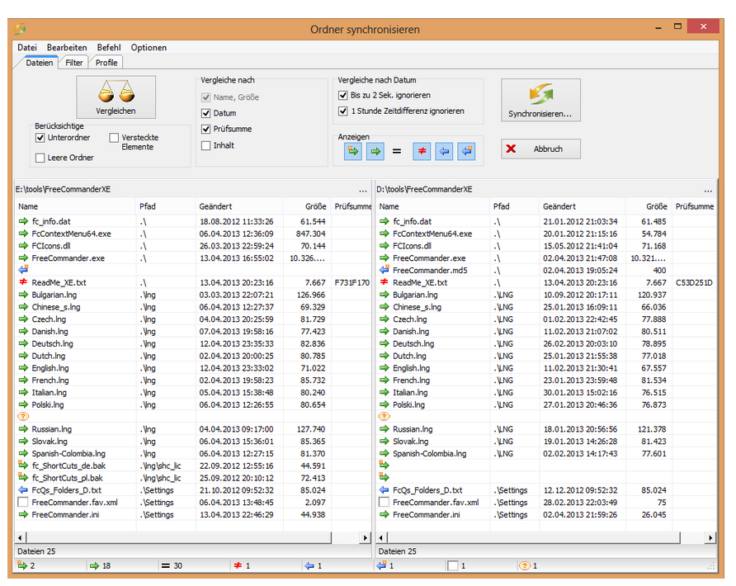Click the blue arrow icon beside left FcQs_Folders_D.txt
This screenshot has height=586, width=736.
coord(23,489)
